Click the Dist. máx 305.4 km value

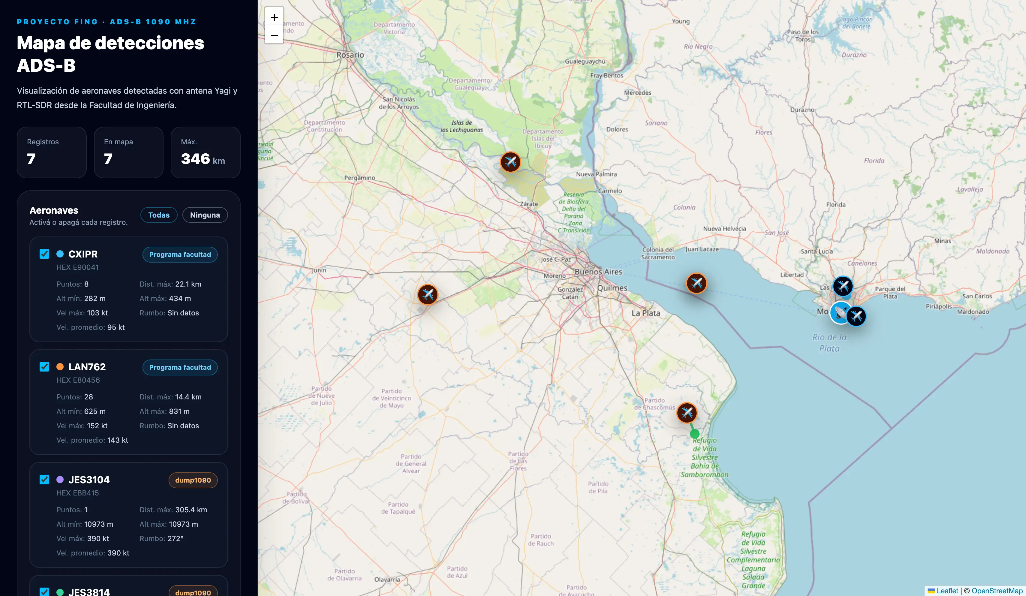pyautogui.click(x=191, y=510)
